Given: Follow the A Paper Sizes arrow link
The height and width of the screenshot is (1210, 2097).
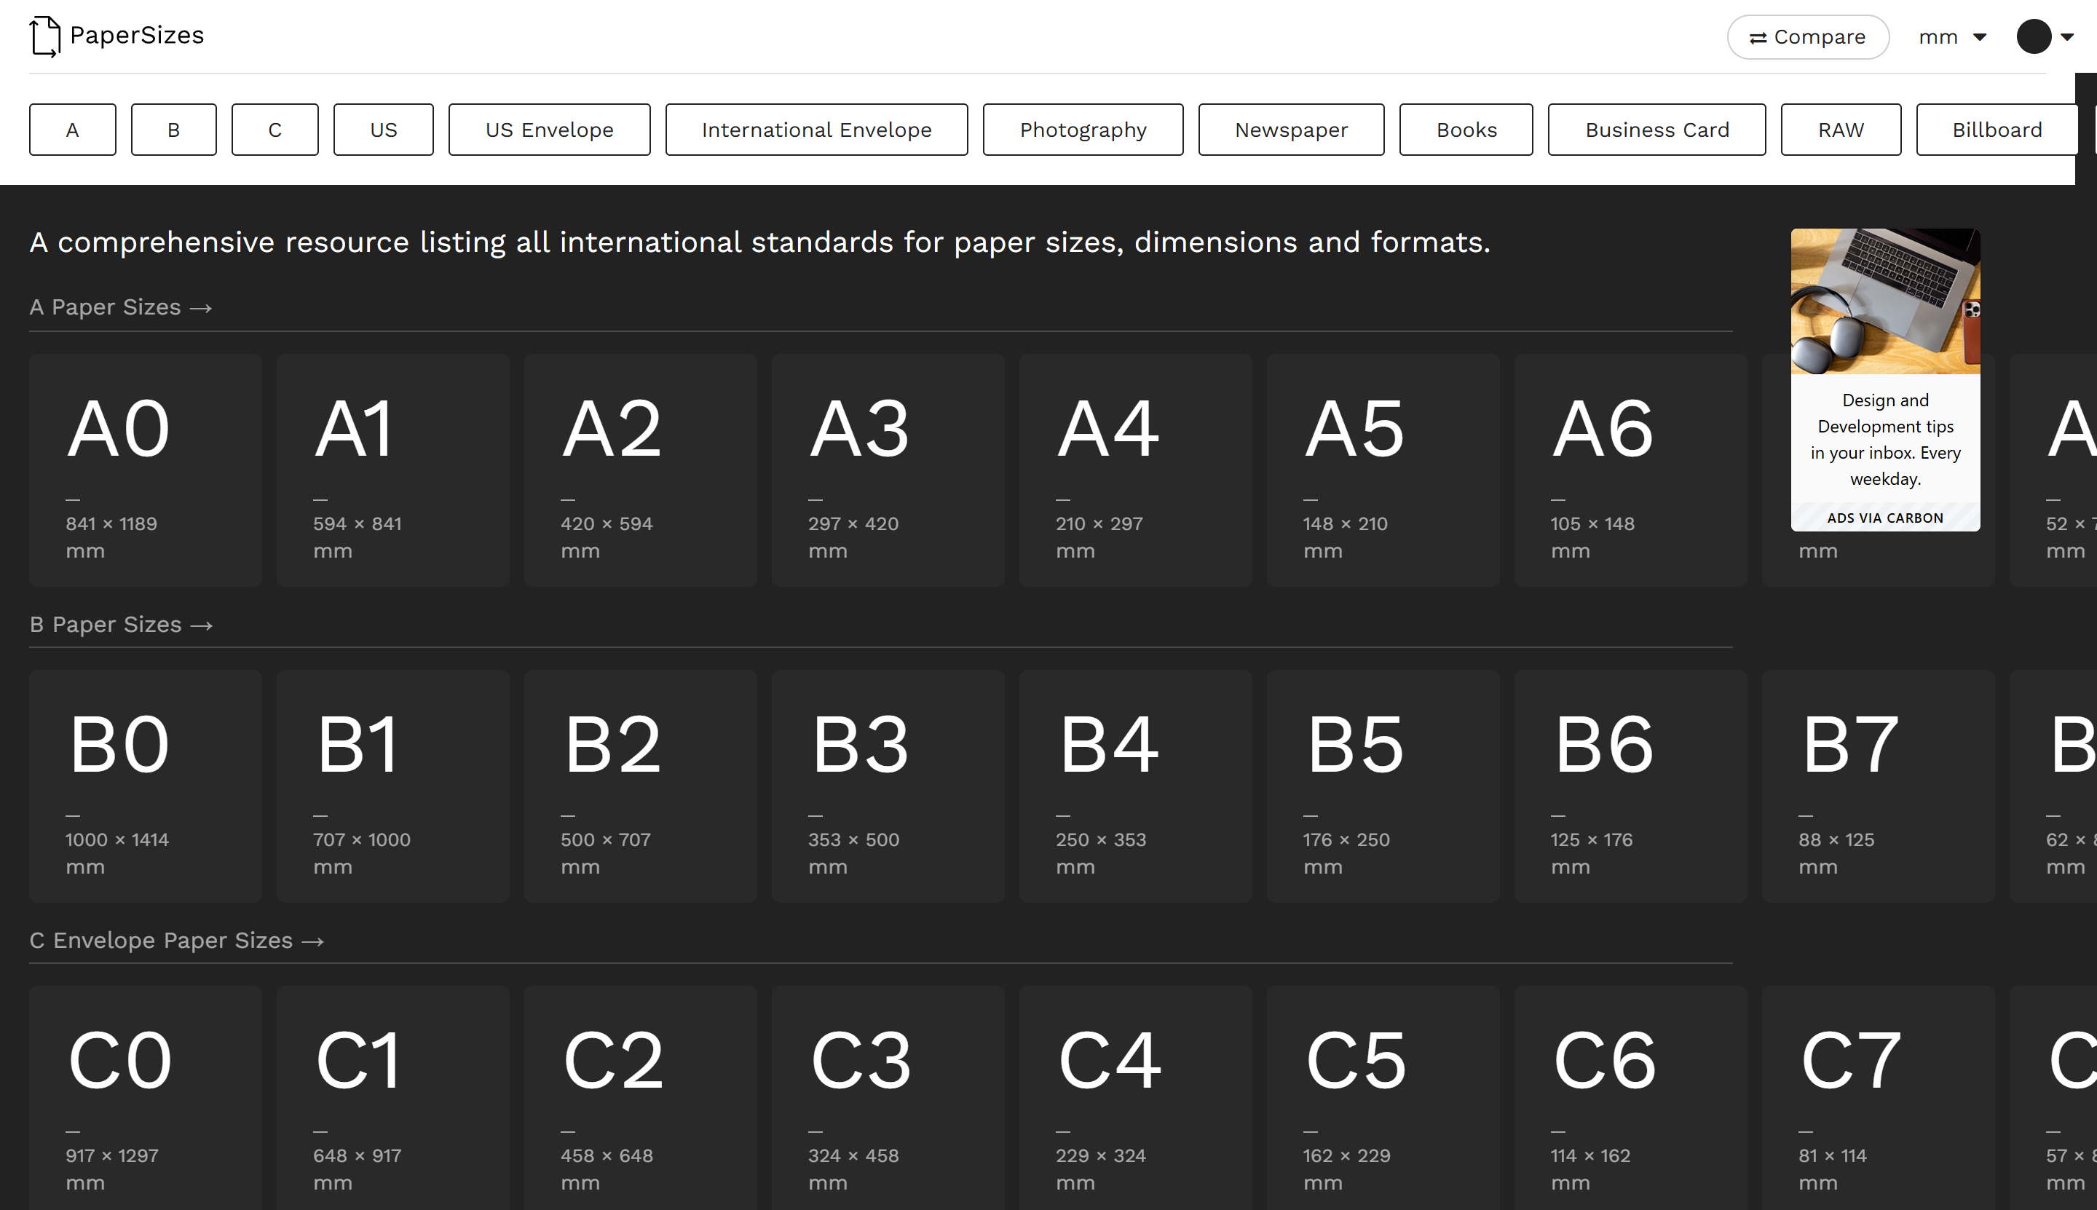Looking at the screenshot, I should [x=121, y=307].
